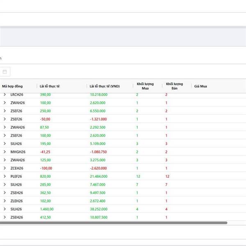The width and height of the screenshot is (246, 246).
Task: Expand the MHGH26 contract row chevron
Action: (x=5, y=152)
